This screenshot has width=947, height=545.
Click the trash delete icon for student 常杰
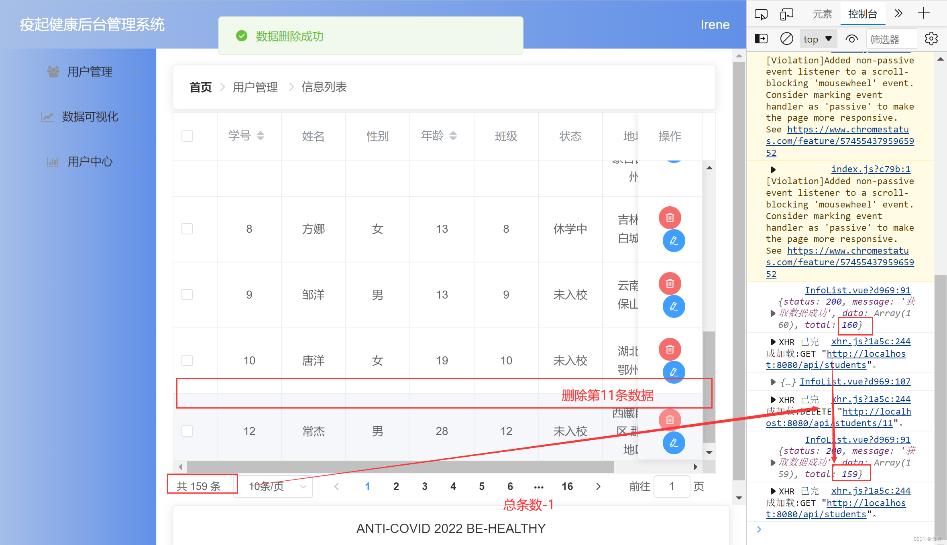pos(670,419)
